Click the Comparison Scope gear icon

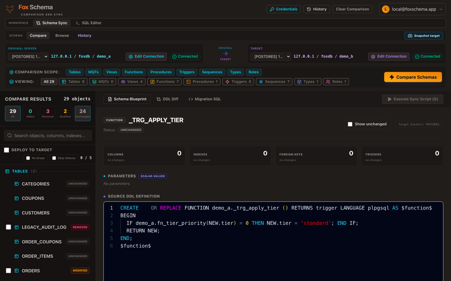(12, 72)
